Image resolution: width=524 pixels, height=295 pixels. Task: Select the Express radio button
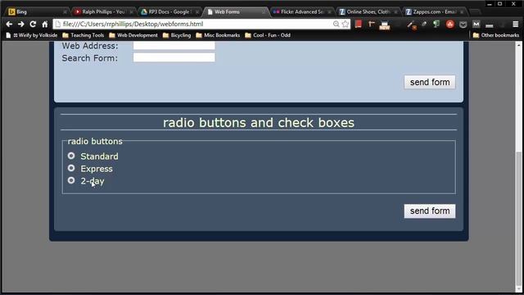tap(71, 168)
